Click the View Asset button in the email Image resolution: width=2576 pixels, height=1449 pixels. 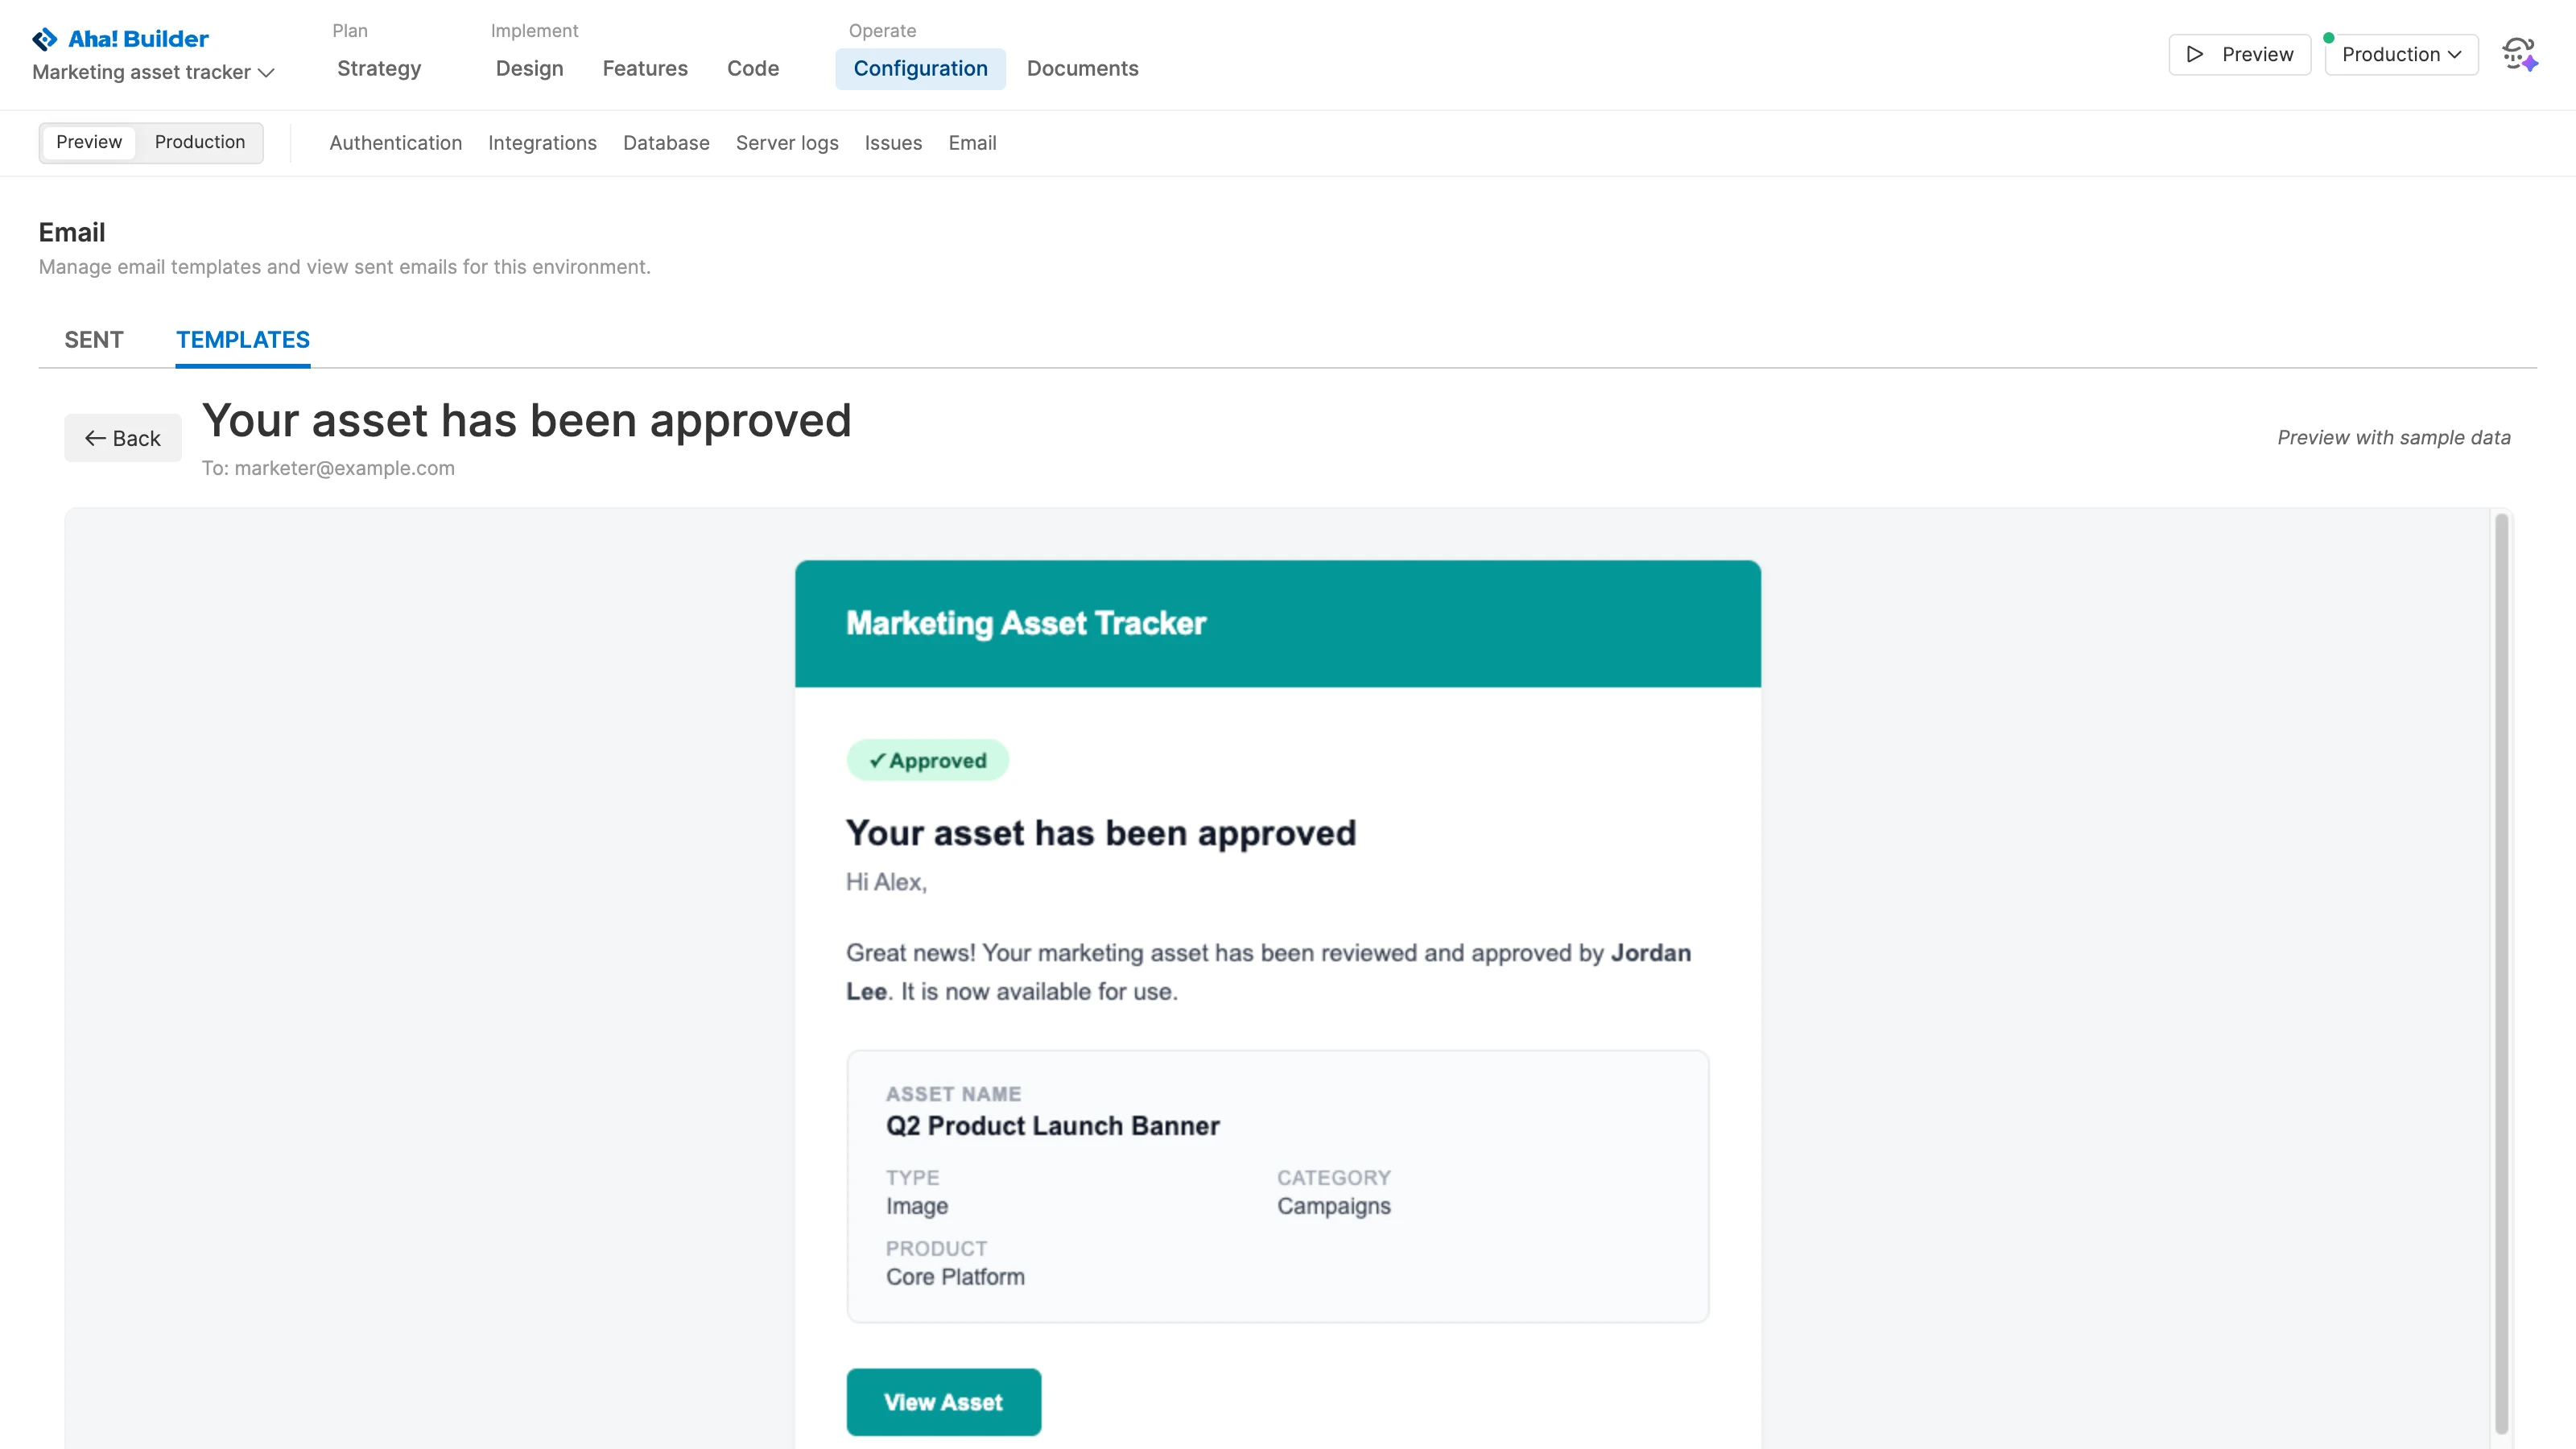click(943, 1401)
